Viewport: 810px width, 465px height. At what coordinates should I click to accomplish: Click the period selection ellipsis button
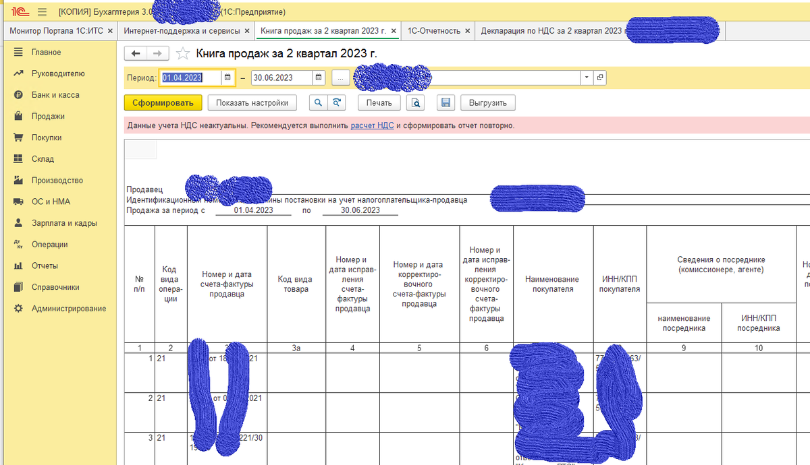(x=340, y=78)
